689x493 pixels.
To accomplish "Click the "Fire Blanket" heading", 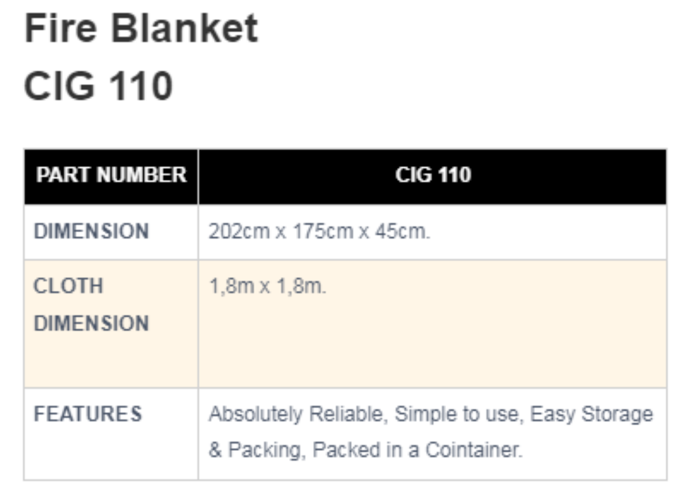I will click(141, 29).
